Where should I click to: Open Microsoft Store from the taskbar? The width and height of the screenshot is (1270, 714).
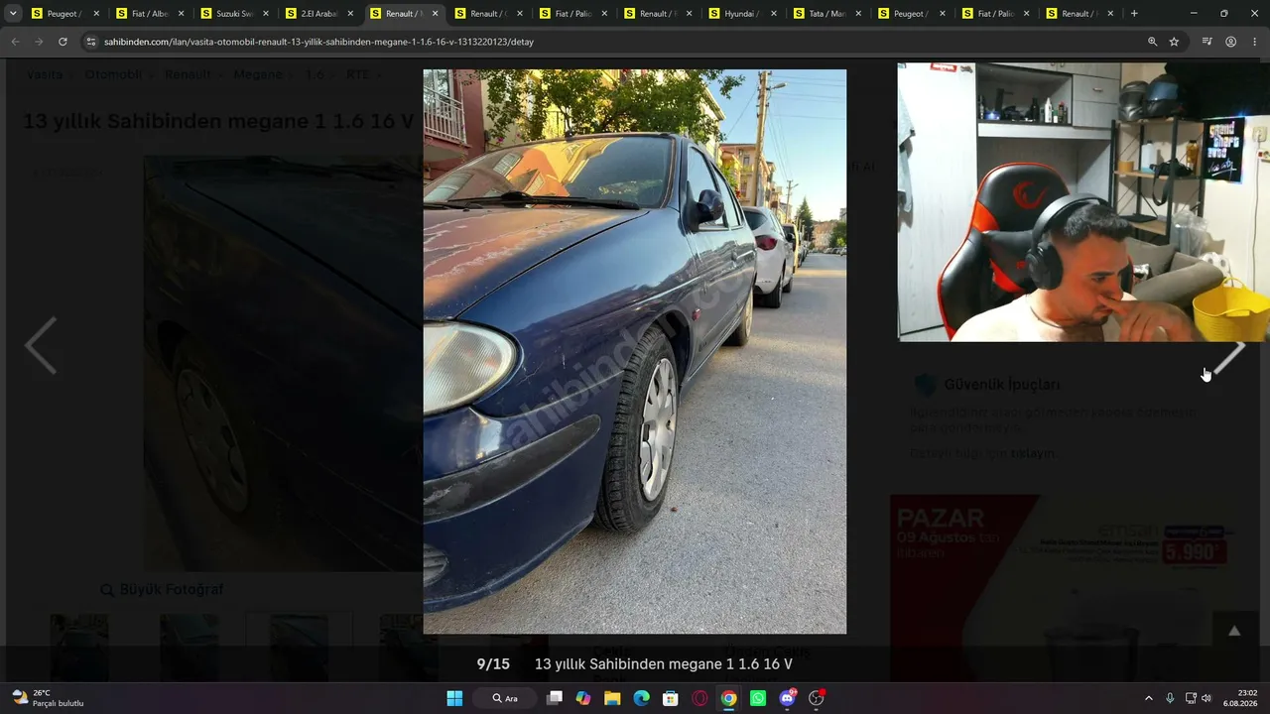(x=671, y=698)
